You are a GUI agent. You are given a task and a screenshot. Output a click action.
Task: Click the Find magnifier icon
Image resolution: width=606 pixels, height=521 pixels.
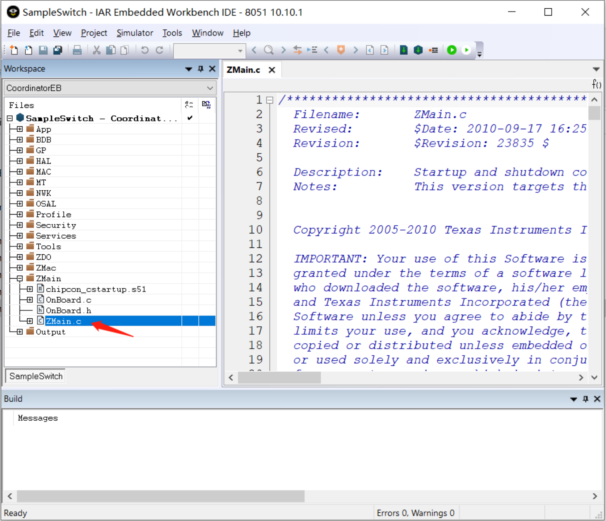pos(269,50)
